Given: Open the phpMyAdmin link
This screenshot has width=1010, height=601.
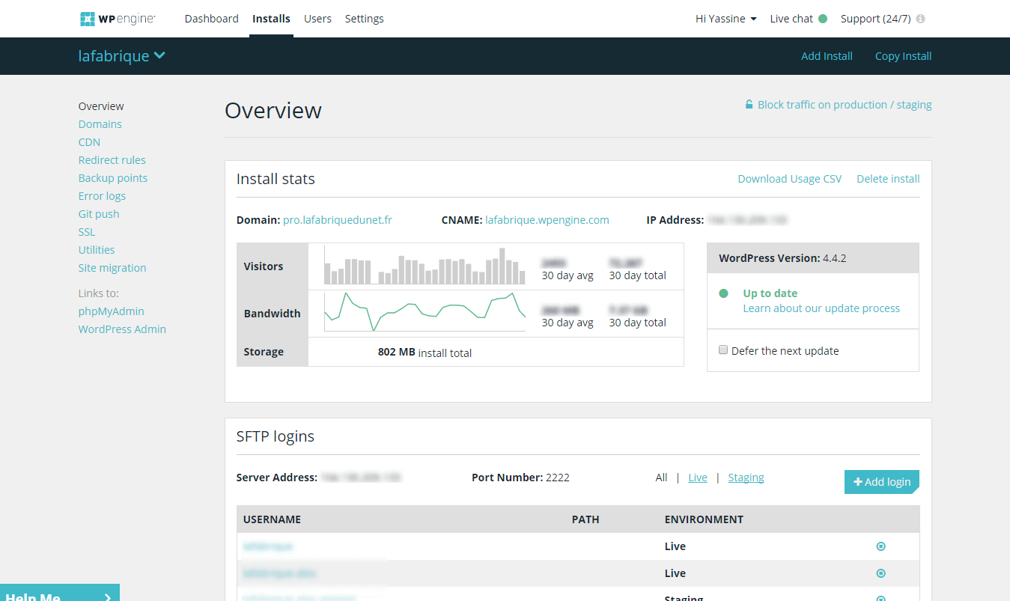Looking at the screenshot, I should (112, 311).
